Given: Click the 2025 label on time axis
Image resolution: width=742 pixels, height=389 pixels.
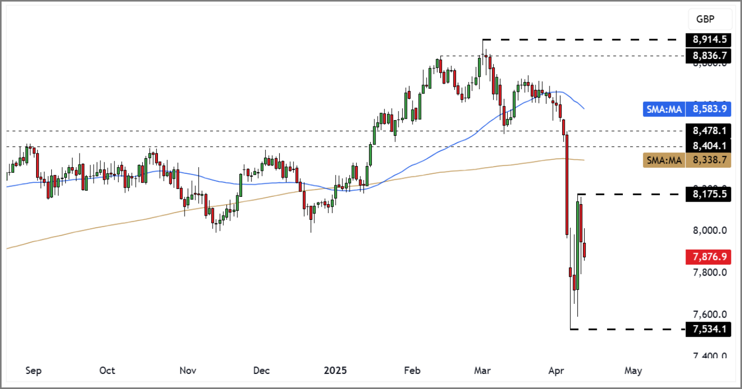Looking at the screenshot, I should pyautogui.click(x=335, y=371).
